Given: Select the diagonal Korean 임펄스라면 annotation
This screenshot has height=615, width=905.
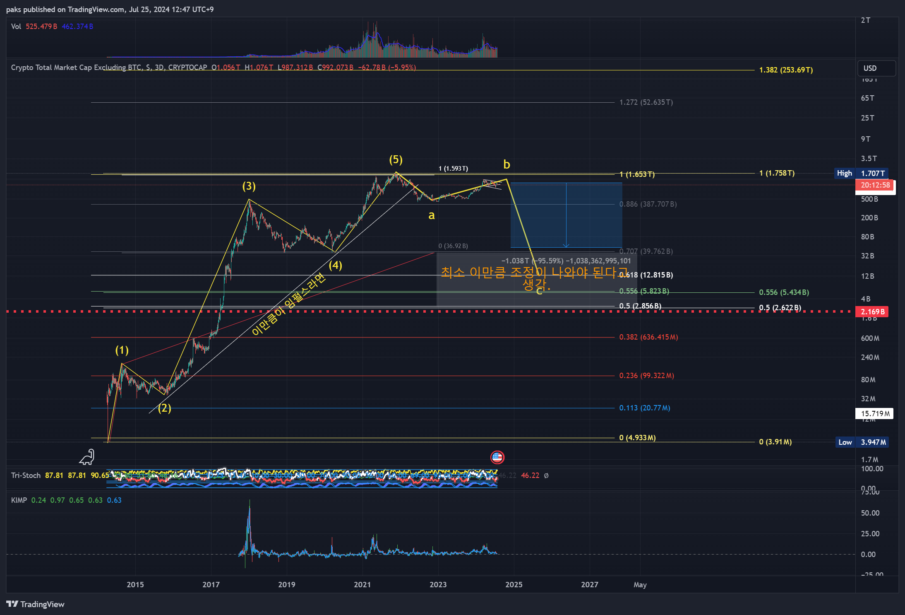Looking at the screenshot, I should [288, 304].
